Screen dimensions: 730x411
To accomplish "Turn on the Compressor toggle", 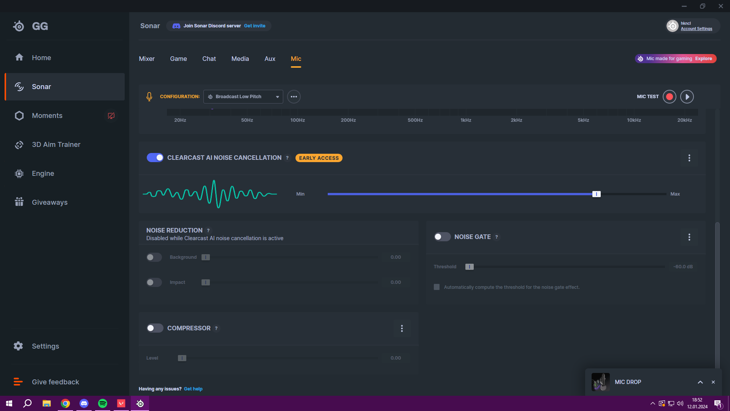I will click(155, 328).
